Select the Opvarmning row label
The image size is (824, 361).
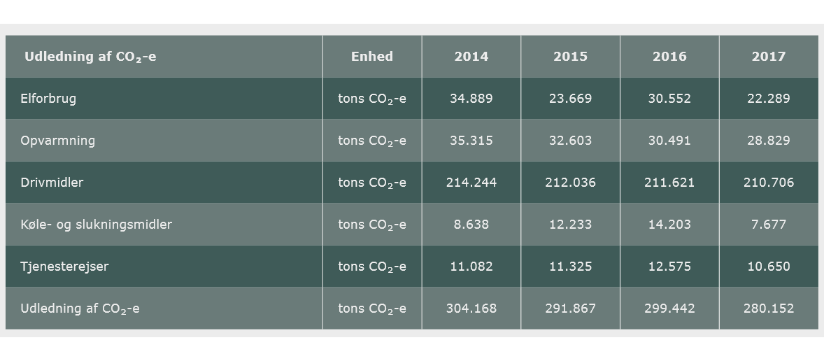click(58, 141)
